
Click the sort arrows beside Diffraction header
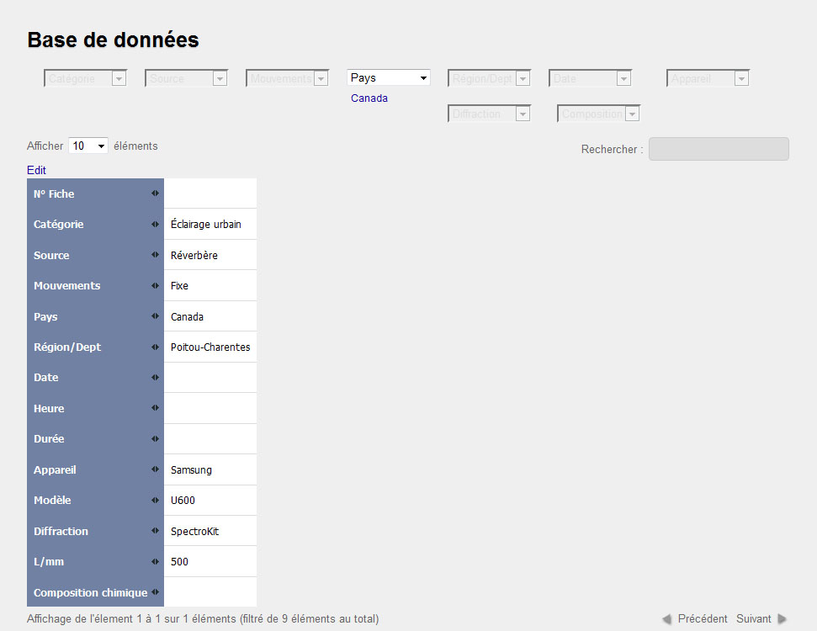(155, 532)
